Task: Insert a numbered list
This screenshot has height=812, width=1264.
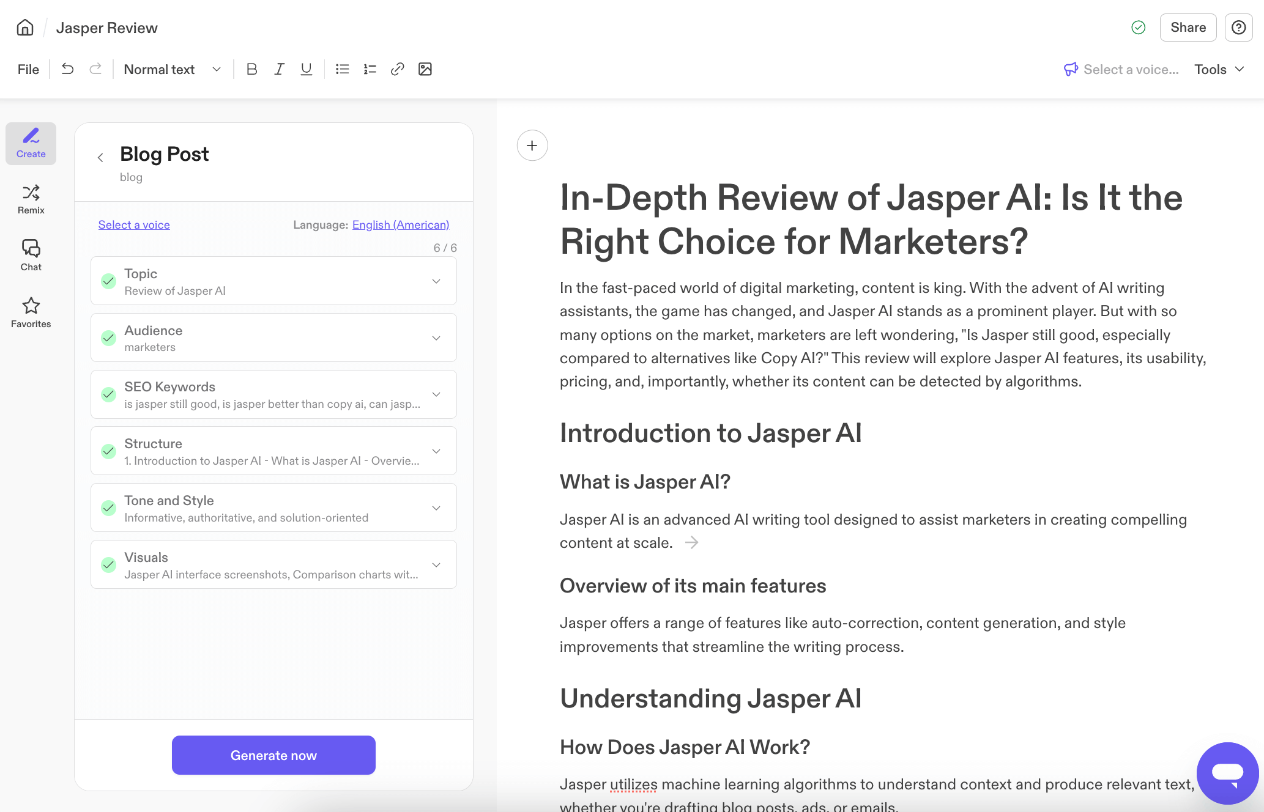Action: coord(370,69)
